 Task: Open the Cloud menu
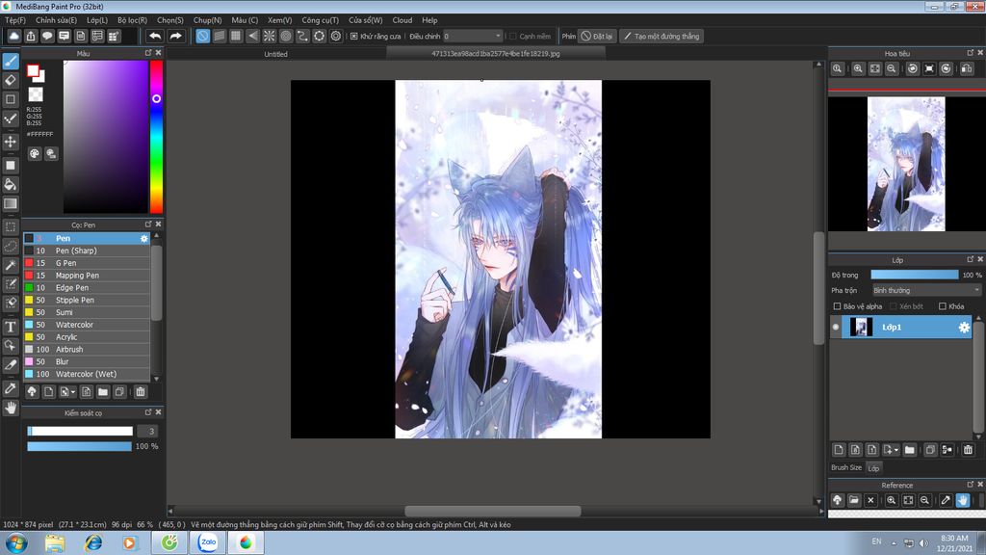pos(402,20)
